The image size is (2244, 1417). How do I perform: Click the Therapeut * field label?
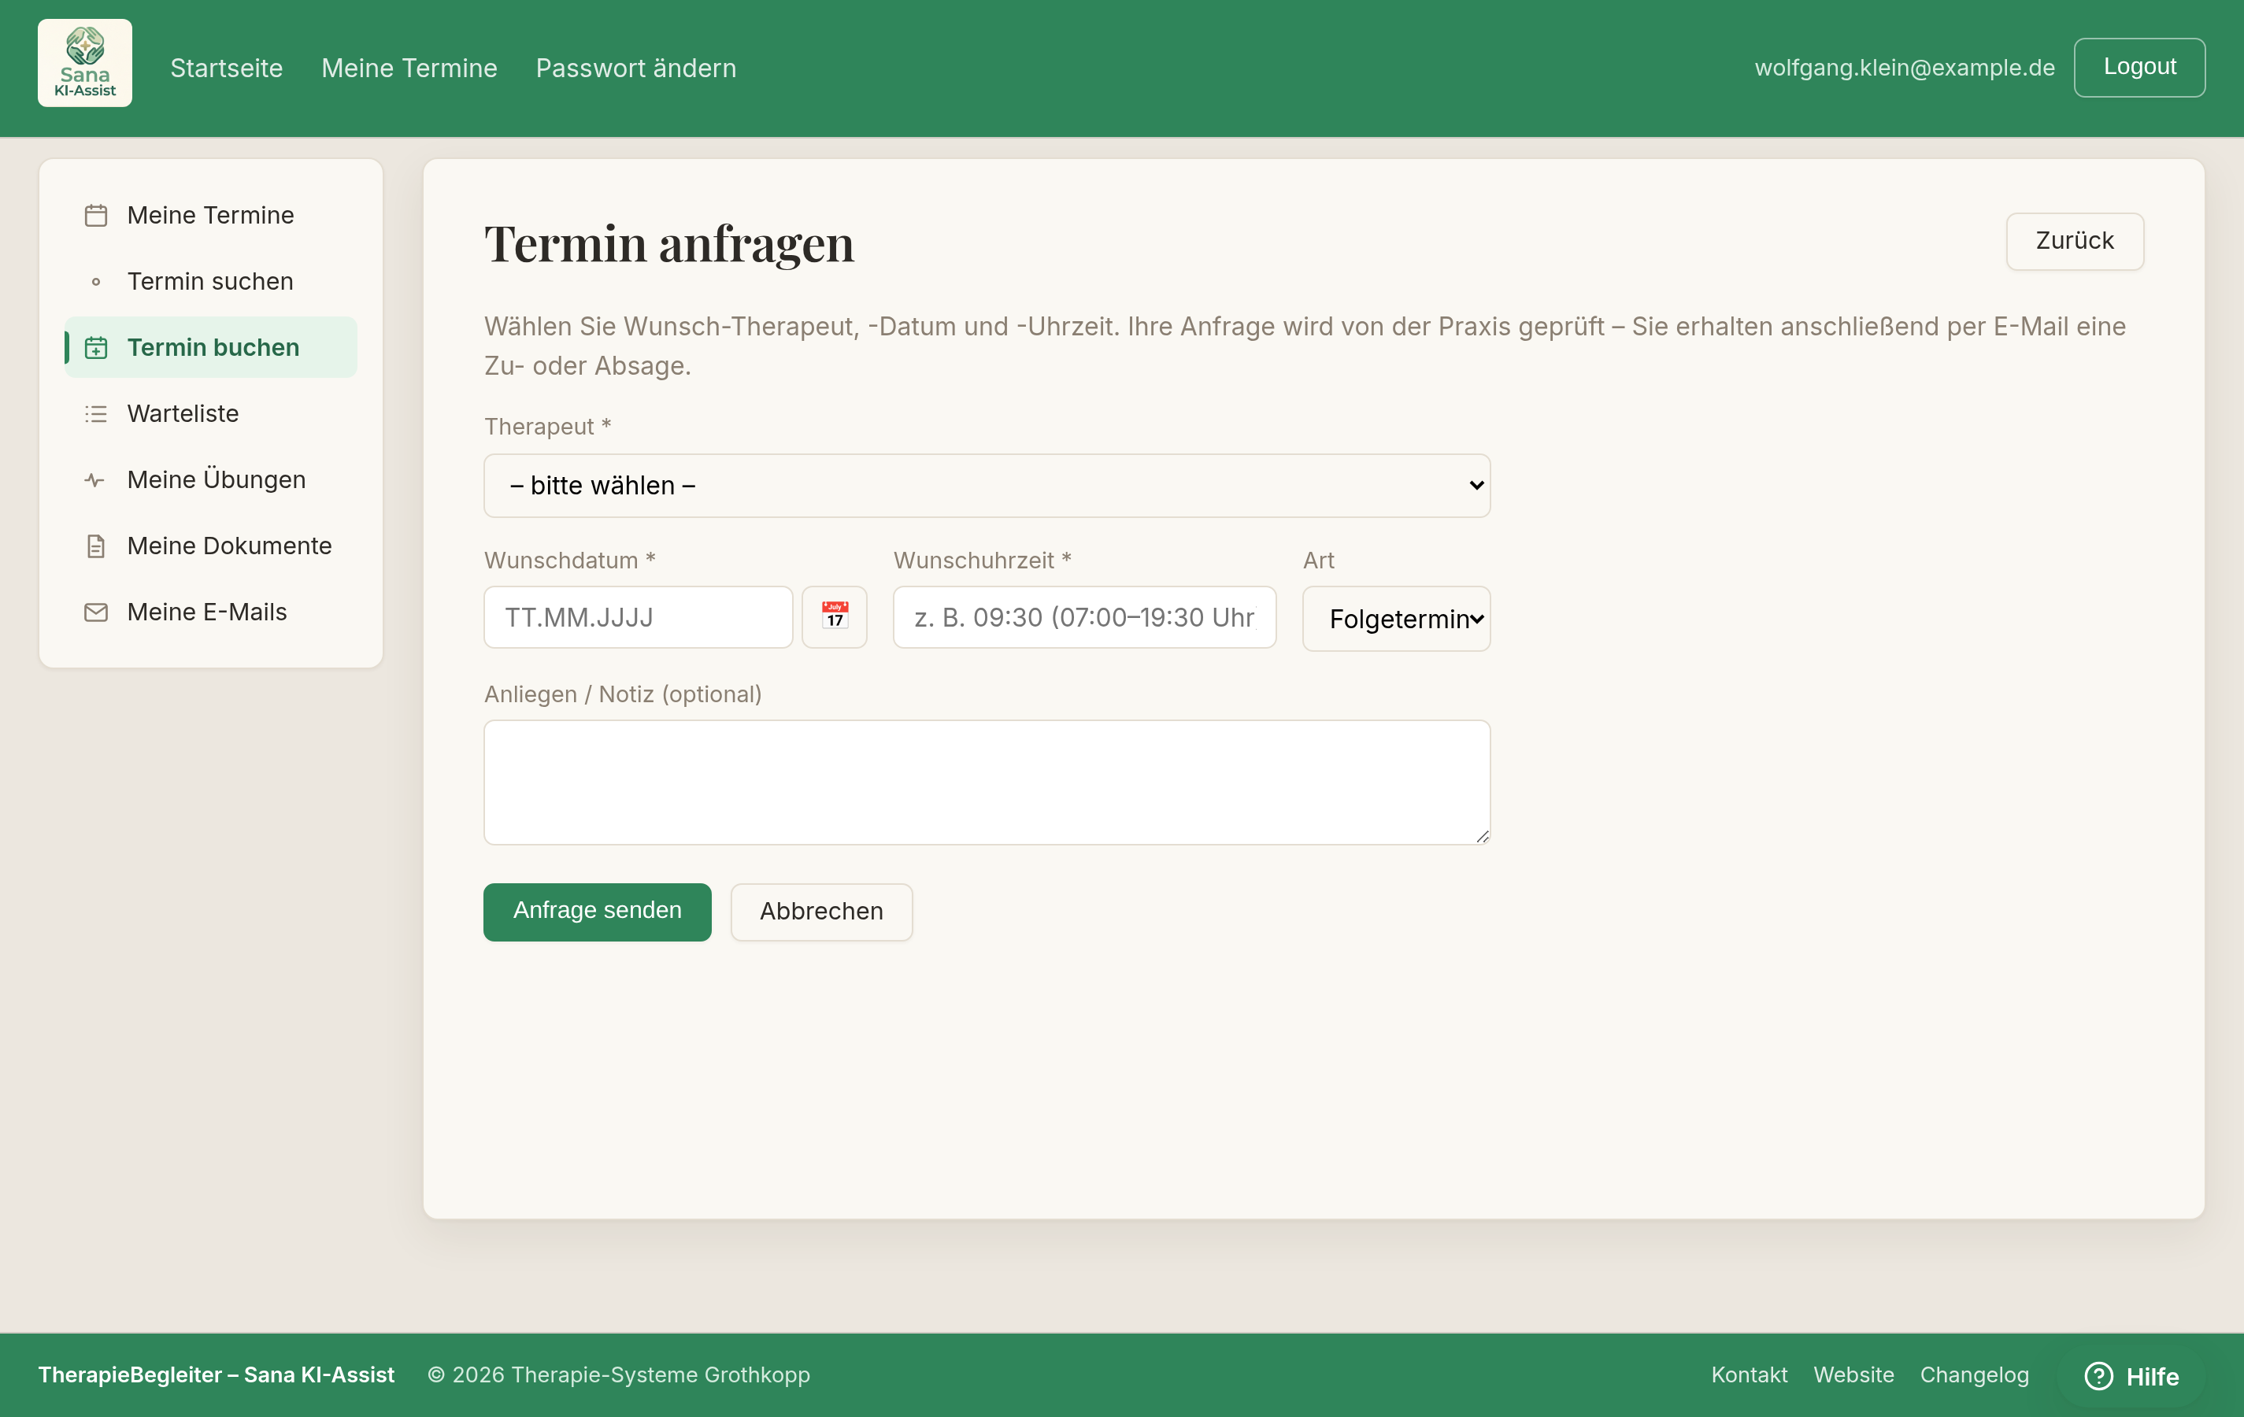click(x=547, y=427)
